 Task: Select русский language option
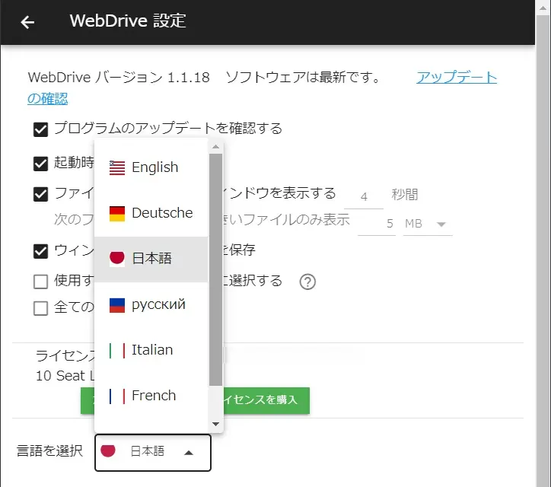[151, 305]
